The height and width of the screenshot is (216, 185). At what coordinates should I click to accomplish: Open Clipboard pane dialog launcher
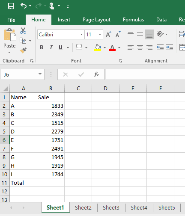tap(32, 61)
